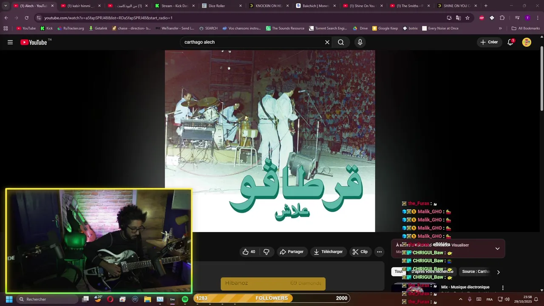This screenshot has width=544, height=306.
Task: Click the Télécharger button
Action: 328,252
